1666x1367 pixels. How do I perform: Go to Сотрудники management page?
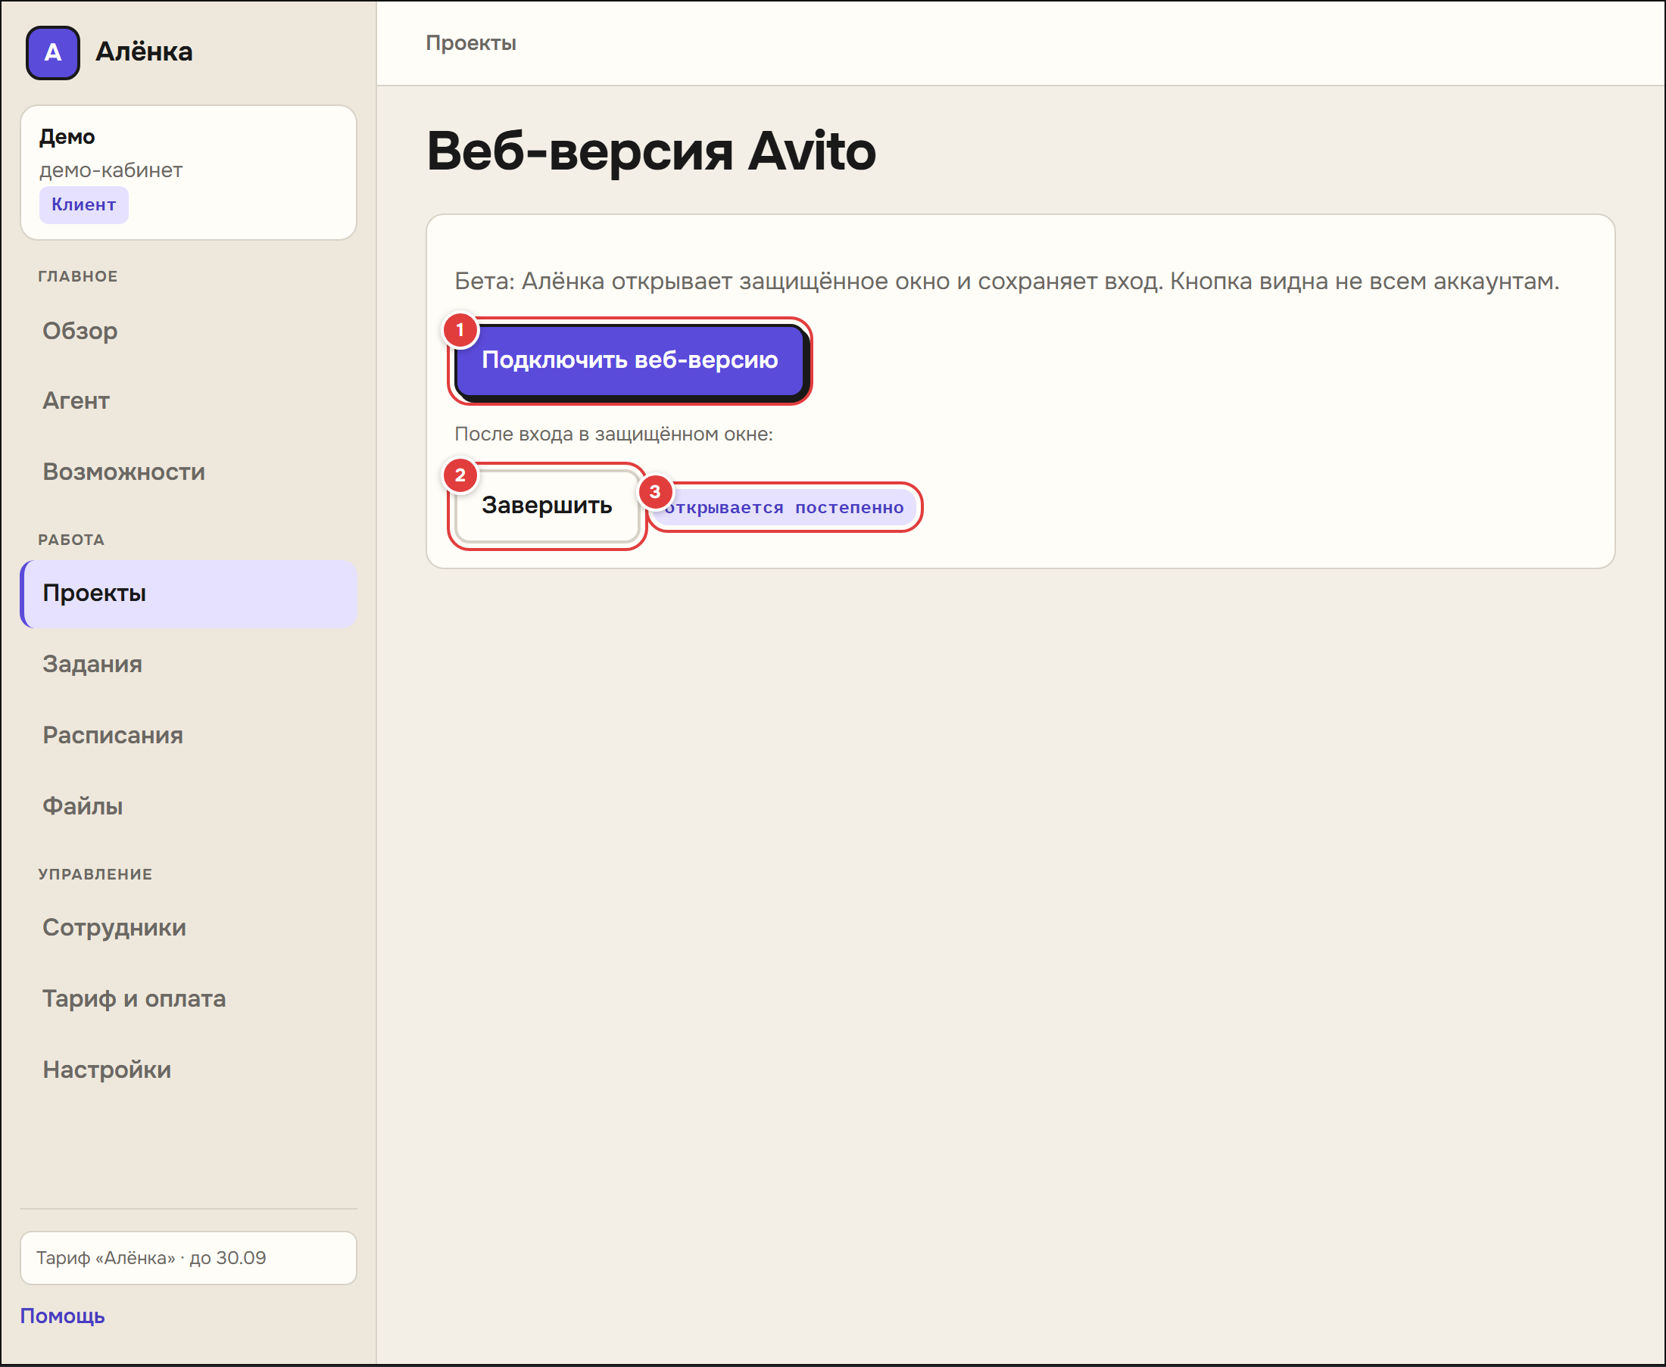pos(189,928)
